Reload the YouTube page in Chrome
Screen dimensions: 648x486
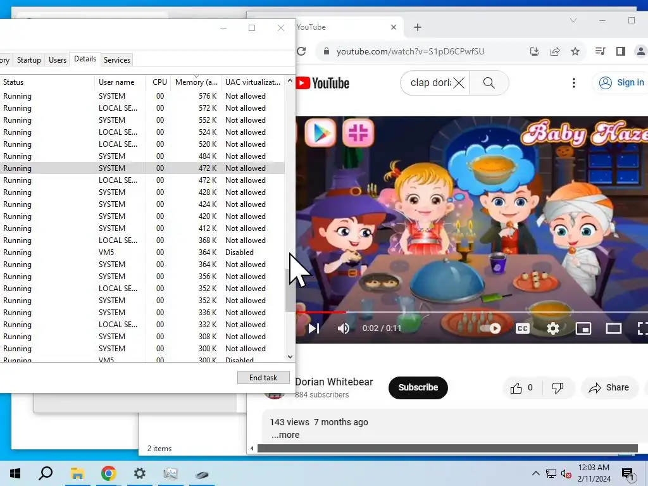click(302, 51)
